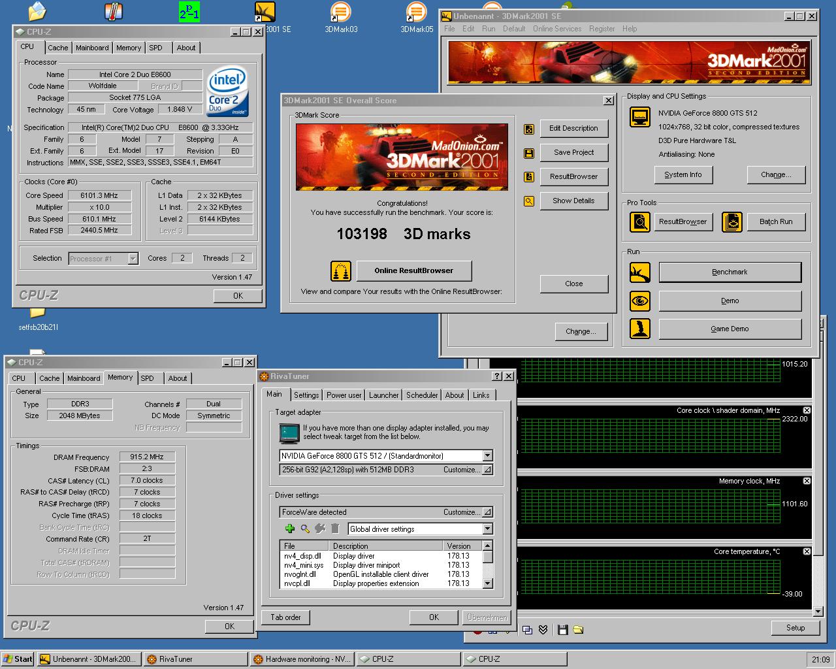The height and width of the screenshot is (669, 836).
Task: Switch to the Cache tab in top CPU-Z
Action: tap(57, 48)
